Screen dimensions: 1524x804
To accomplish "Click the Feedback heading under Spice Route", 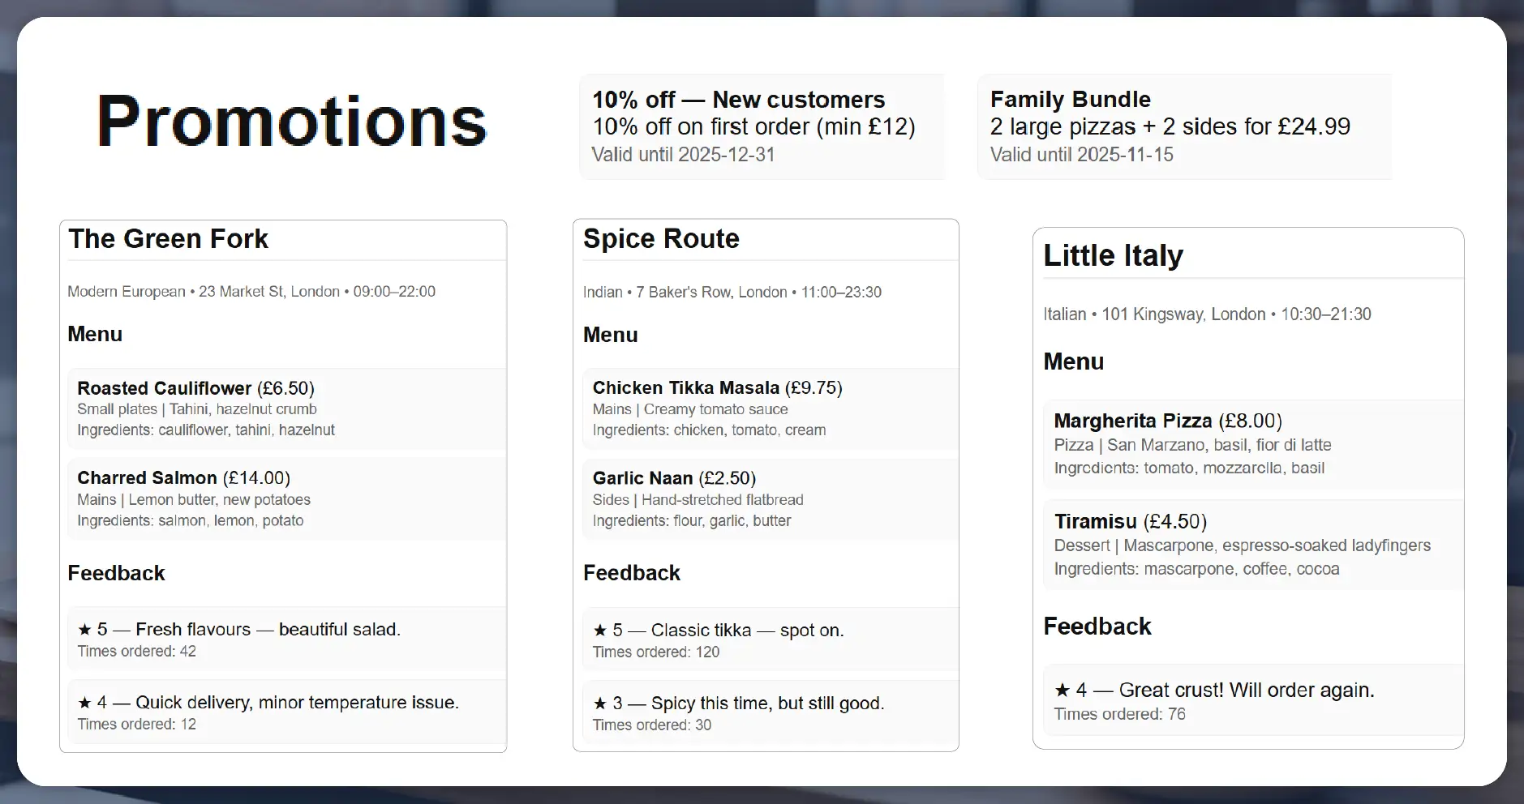I will (x=631, y=573).
